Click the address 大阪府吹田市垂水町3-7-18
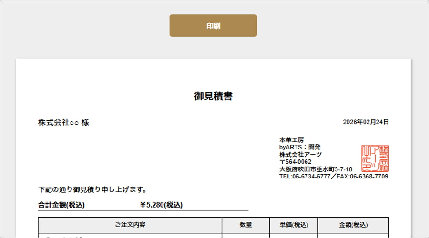 (316, 169)
